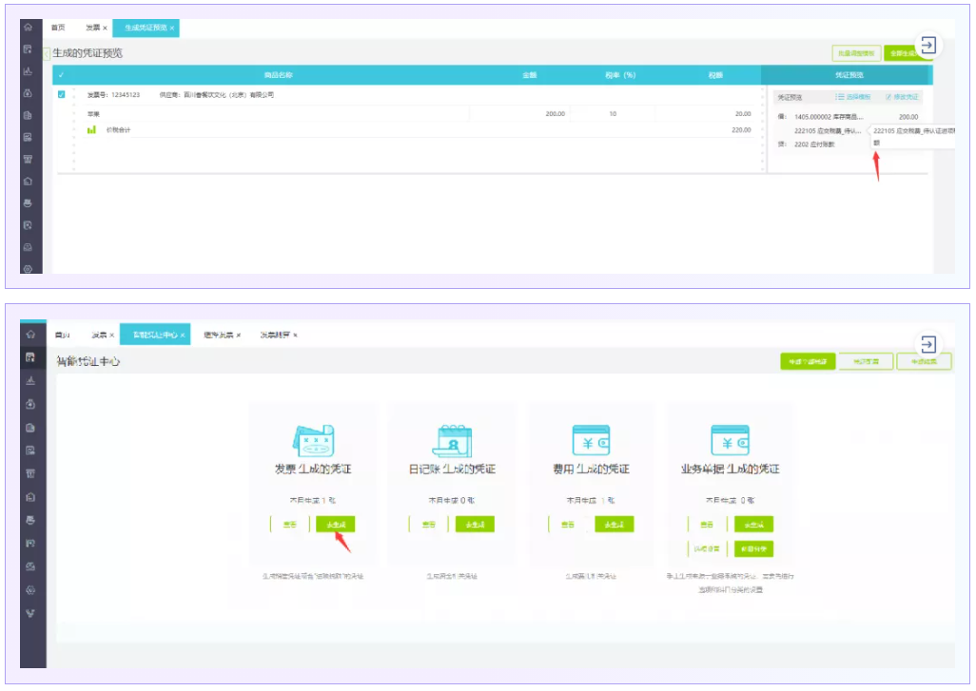Click 查看 button under 日记账生成的凭证
The image size is (976, 691).
pyautogui.click(x=429, y=525)
